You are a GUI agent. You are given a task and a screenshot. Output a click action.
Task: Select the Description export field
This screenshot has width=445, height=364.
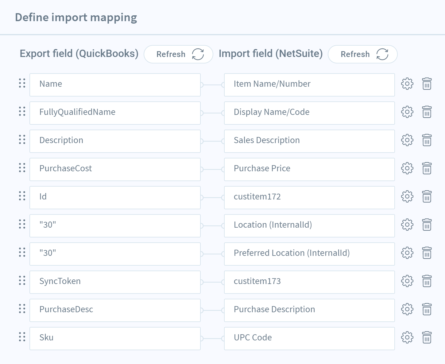pyautogui.click(x=115, y=141)
